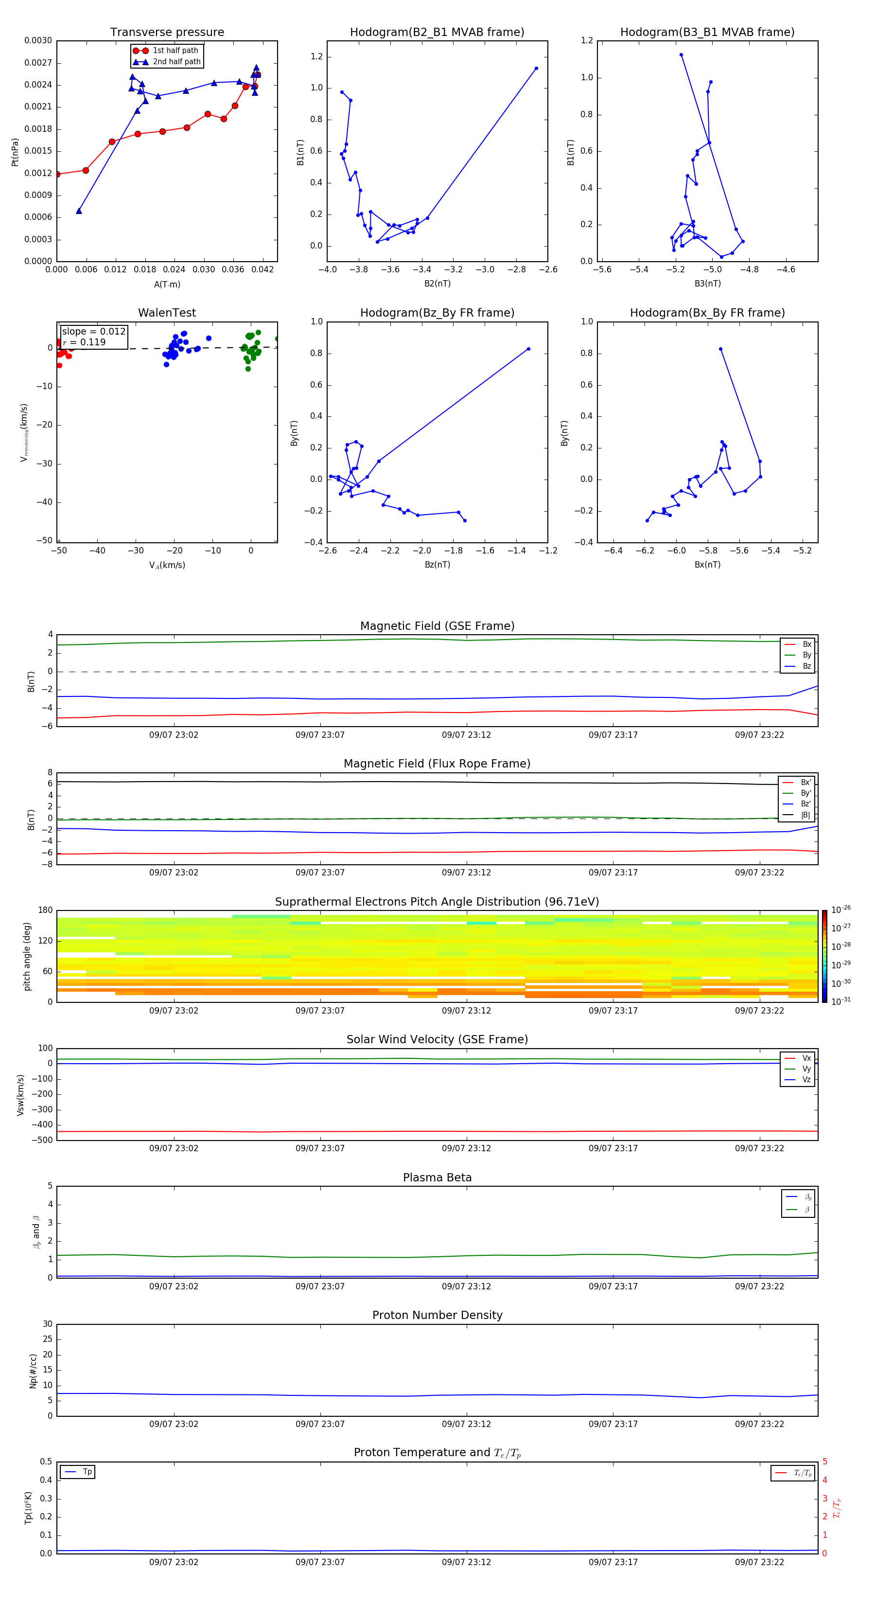Click '09/07 23:12' tick under Plasma Beta
Screen dimensions: 875x1605
click(467, 1286)
